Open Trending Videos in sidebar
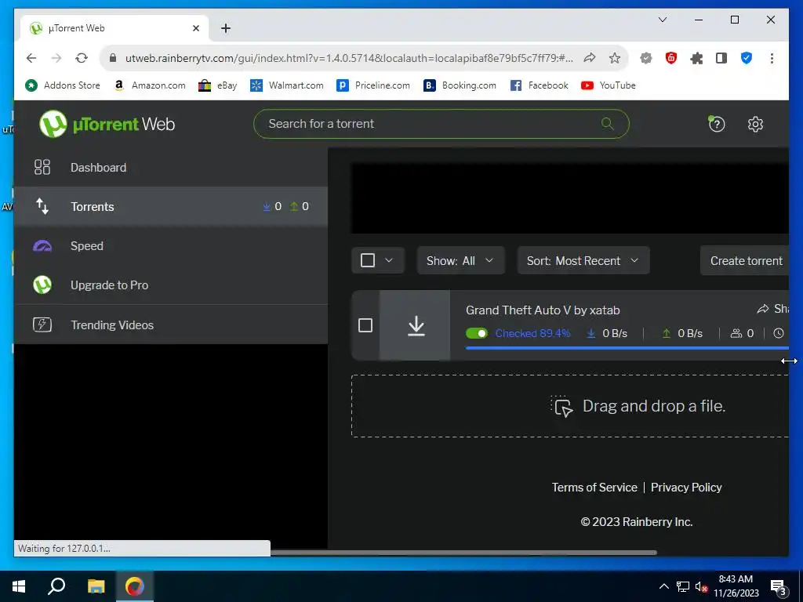The image size is (803, 602). pyautogui.click(x=170, y=325)
